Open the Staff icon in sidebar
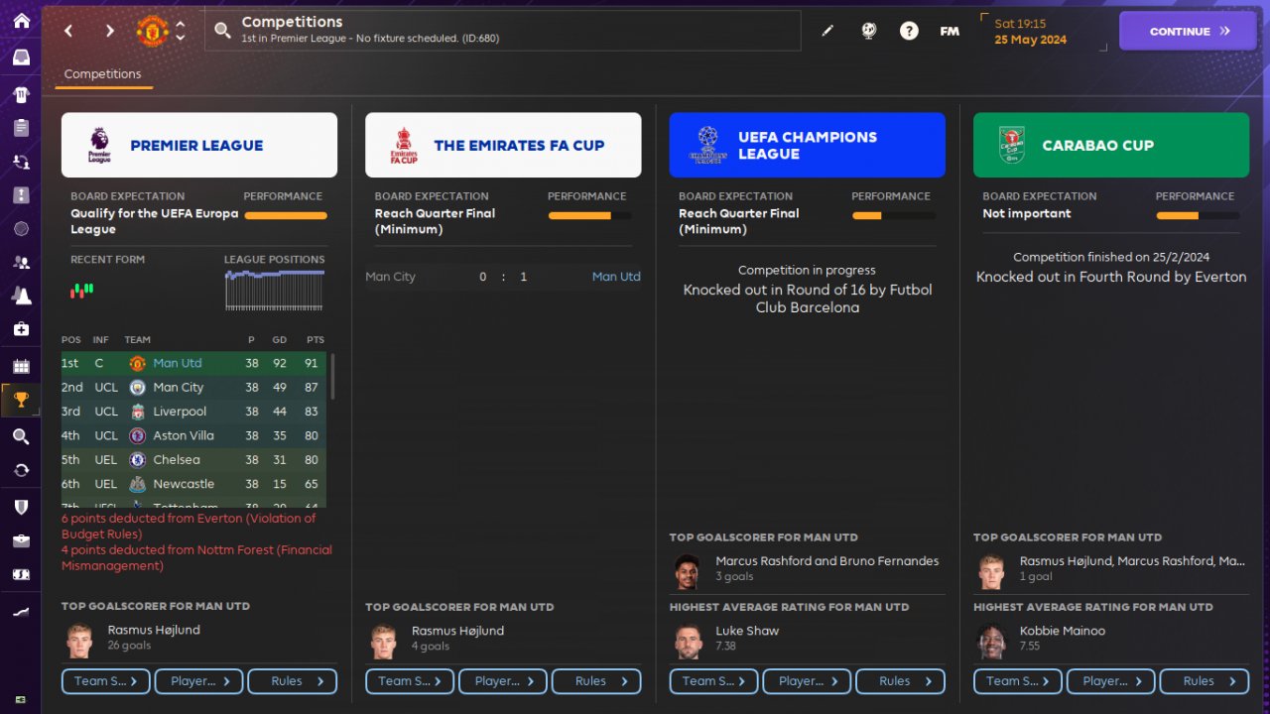The width and height of the screenshot is (1270, 714). (x=21, y=263)
